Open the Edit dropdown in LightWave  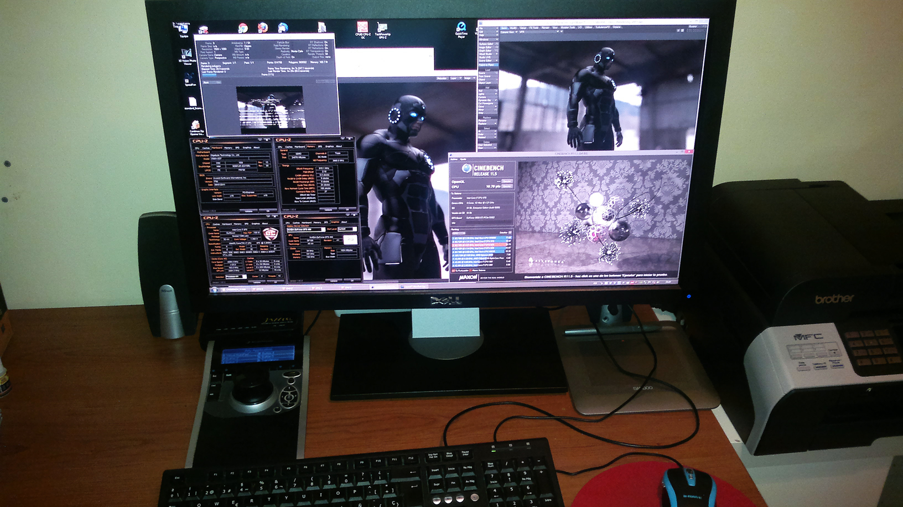487,32
